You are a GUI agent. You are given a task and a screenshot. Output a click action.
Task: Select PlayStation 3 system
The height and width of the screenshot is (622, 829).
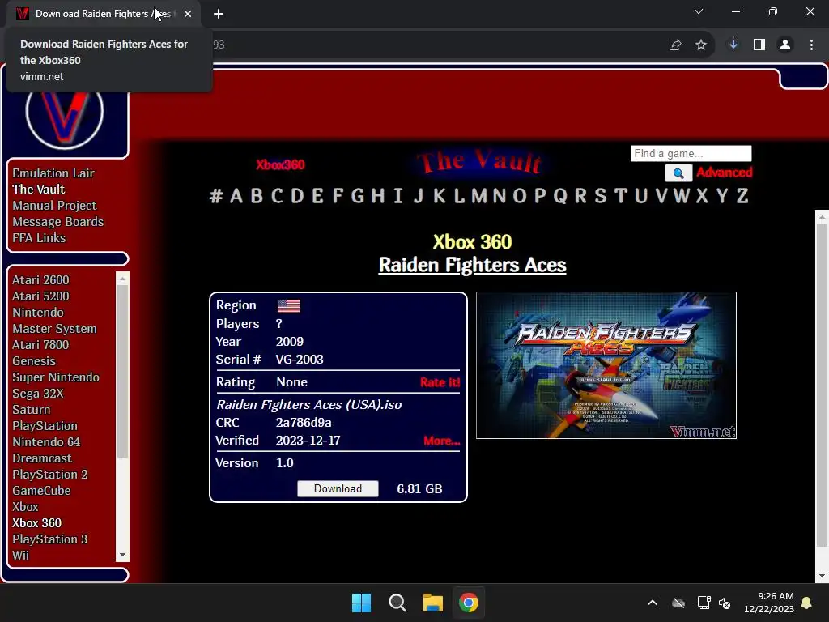(x=50, y=539)
